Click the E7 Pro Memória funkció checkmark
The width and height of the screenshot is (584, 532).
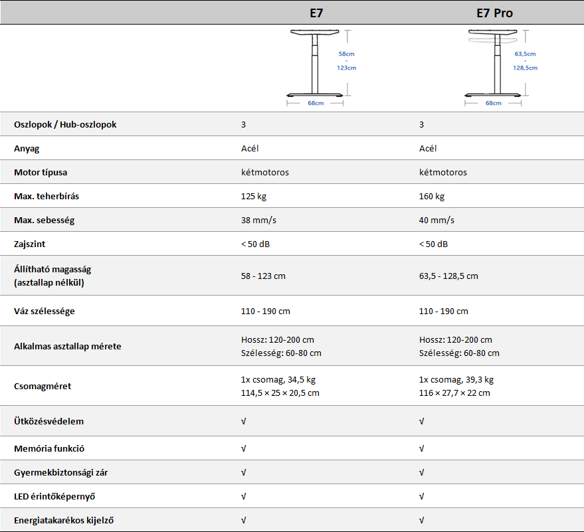[x=421, y=449]
